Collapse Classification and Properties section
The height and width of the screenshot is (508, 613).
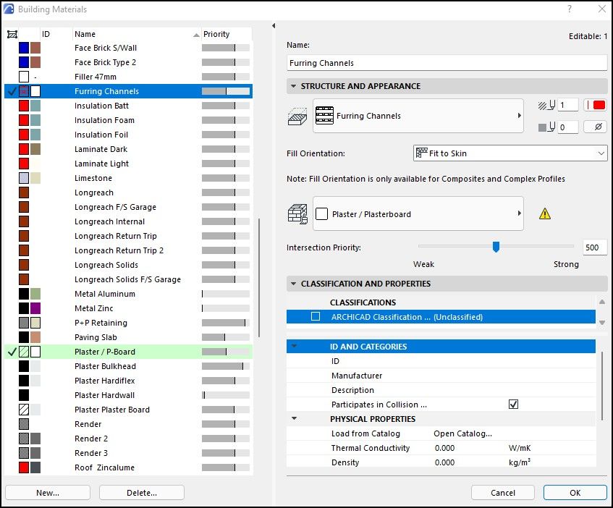click(293, 284)
